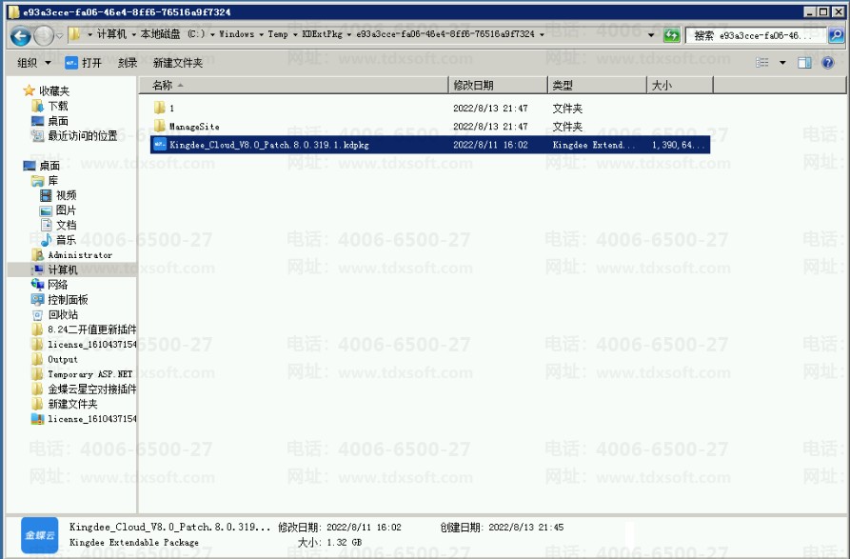Click 计算机 in the address bar
Image resolution: width=850 pixels, height=559 pixels.
click(111, 34)
